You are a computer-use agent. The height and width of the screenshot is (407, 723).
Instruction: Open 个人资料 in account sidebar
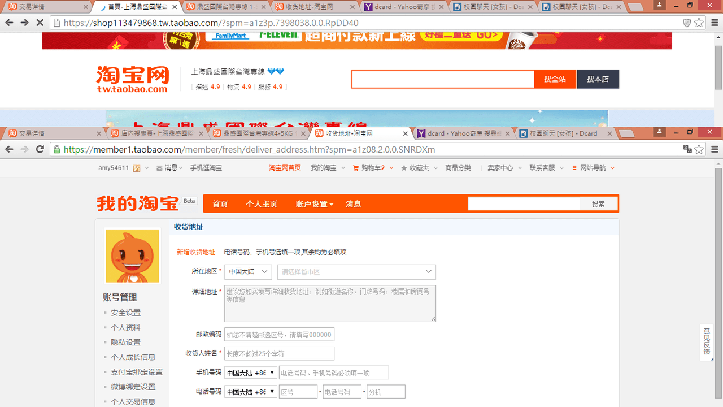click(x=125, y=327)
